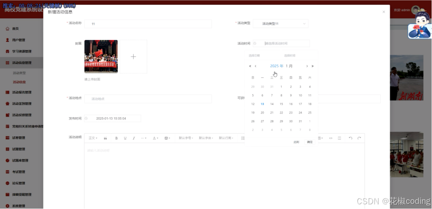Viewport: 432px width, 209px height.
Task: Click the 选择日期 field in picker
Action: click(x=264, y=56)
